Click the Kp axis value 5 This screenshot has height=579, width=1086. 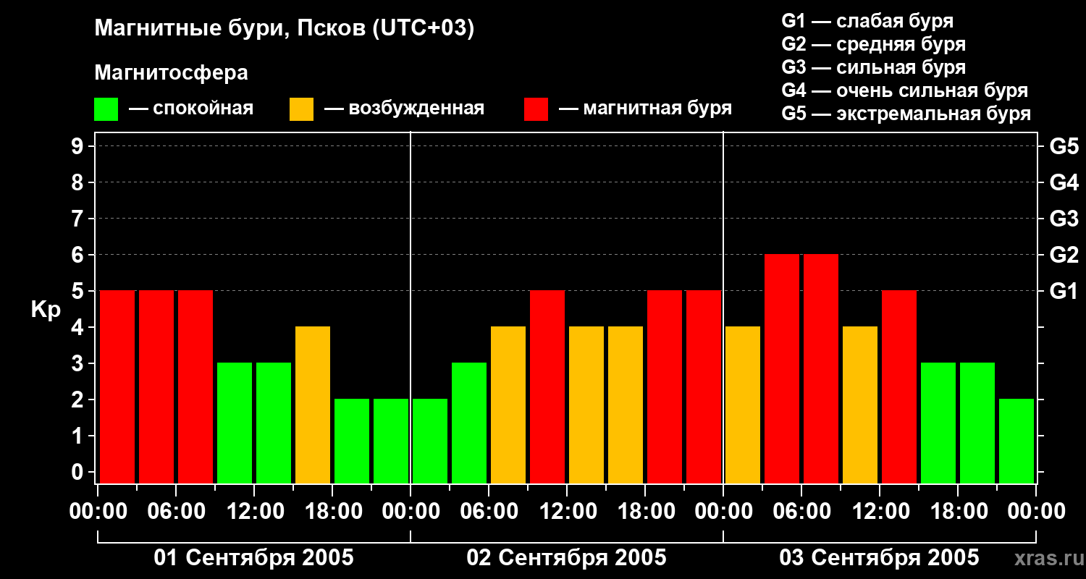(x=79, y=291)
